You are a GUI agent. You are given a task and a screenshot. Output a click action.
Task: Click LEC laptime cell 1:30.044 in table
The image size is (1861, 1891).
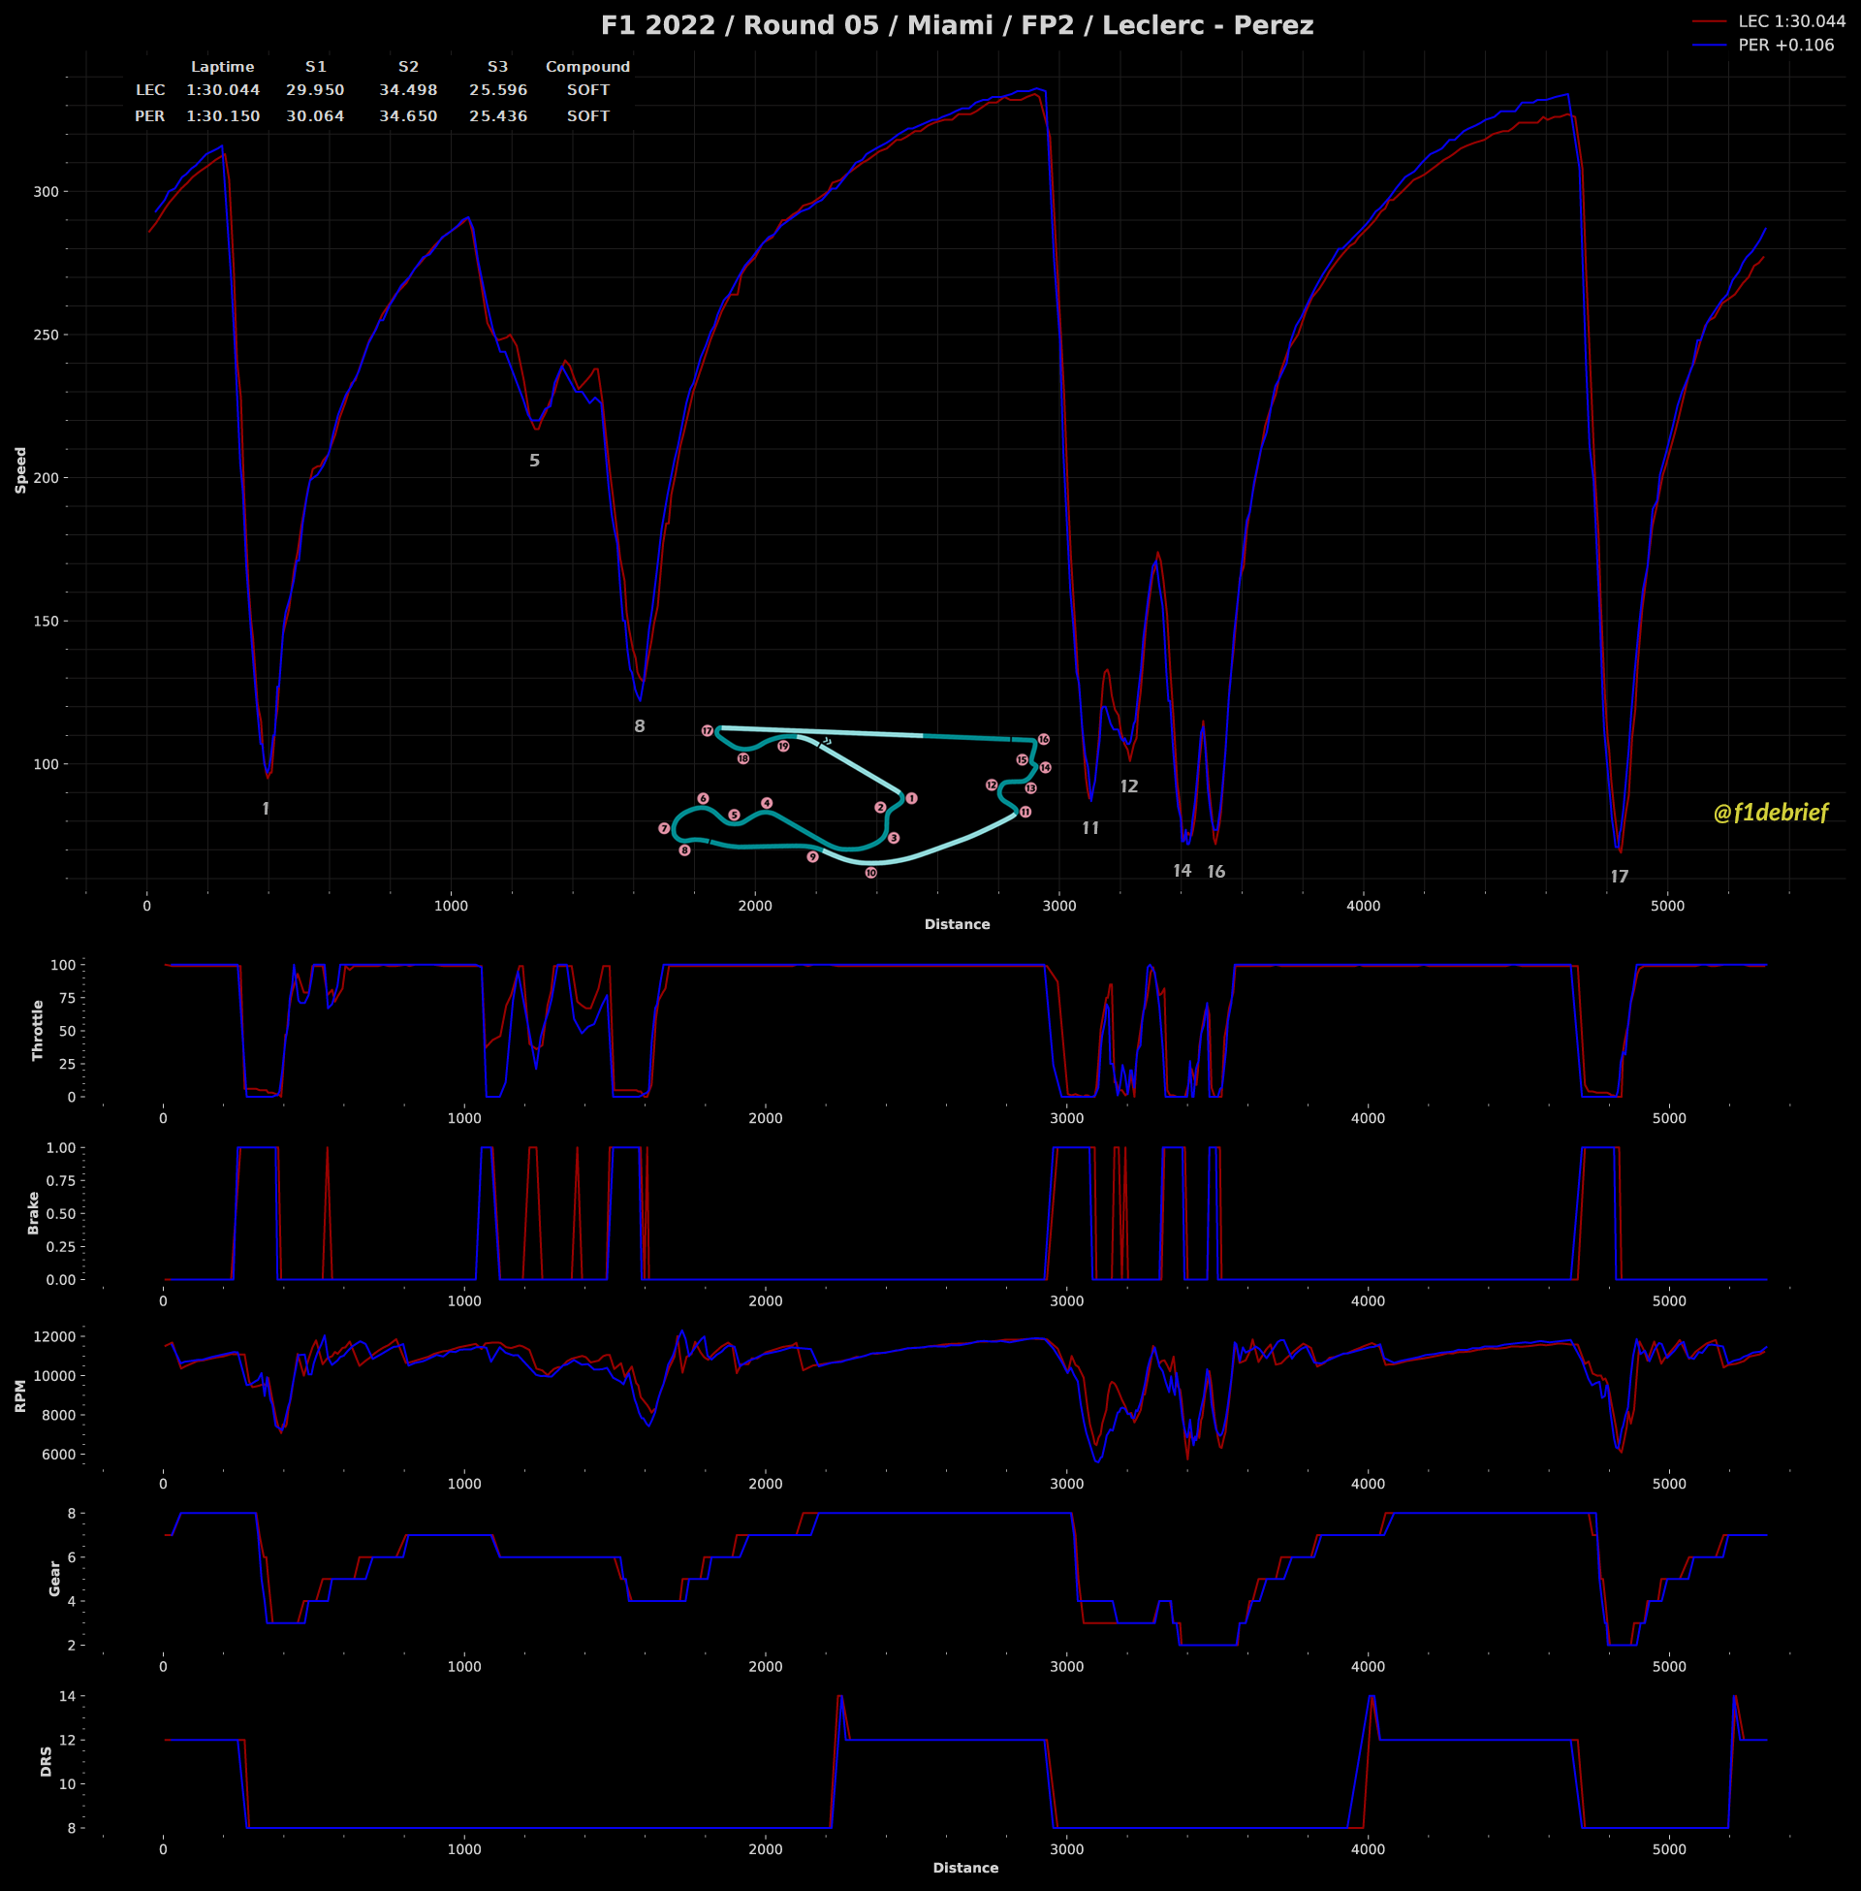point(223,90)
